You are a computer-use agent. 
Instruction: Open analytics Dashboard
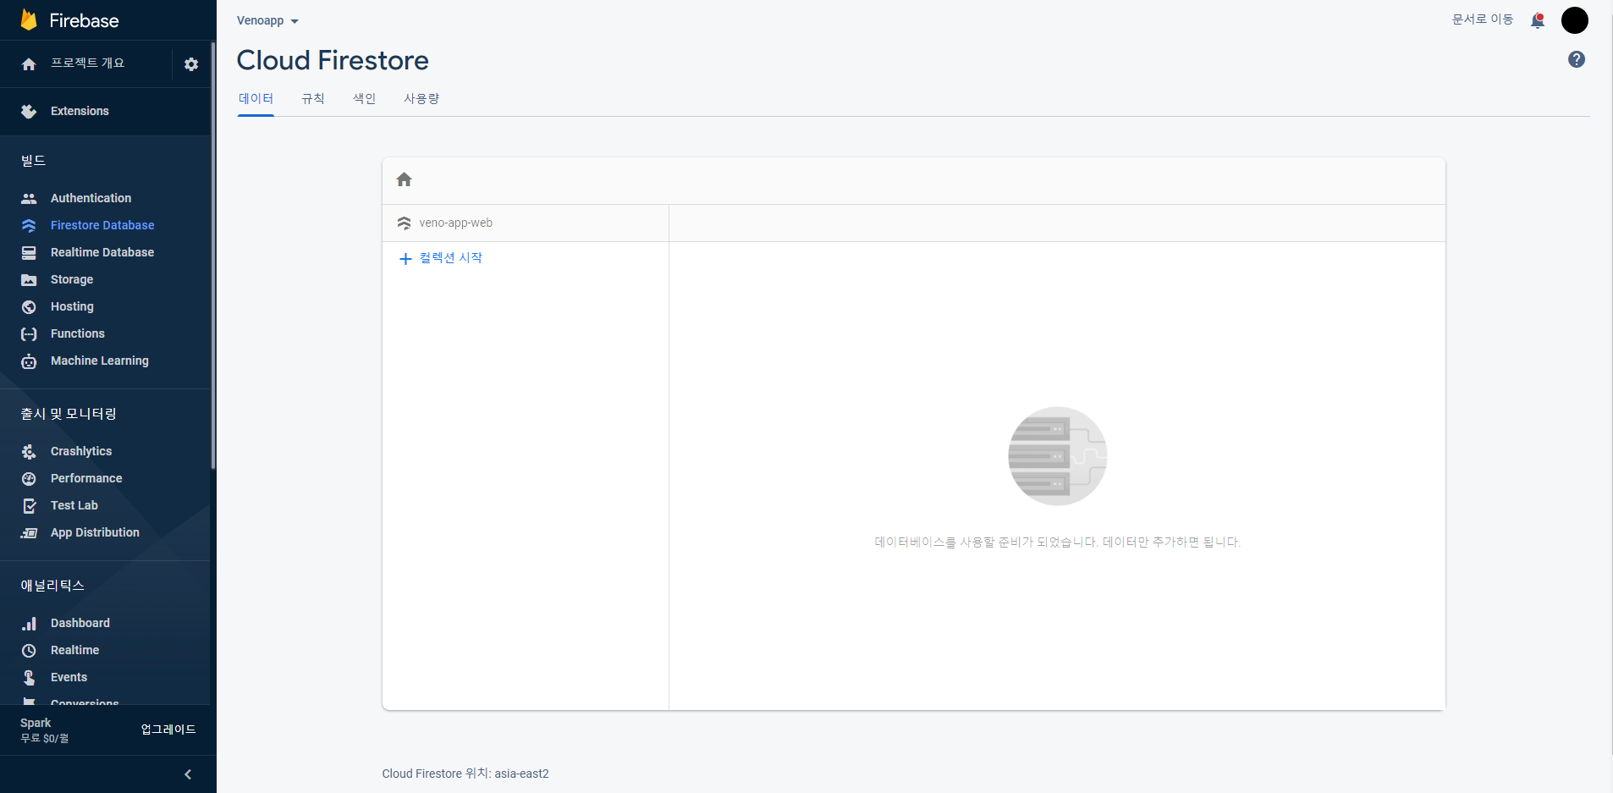(80, 623)
